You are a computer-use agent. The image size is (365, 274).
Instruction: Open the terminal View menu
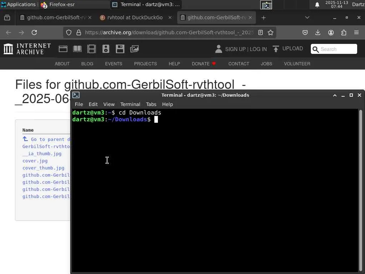pos(109,104)
